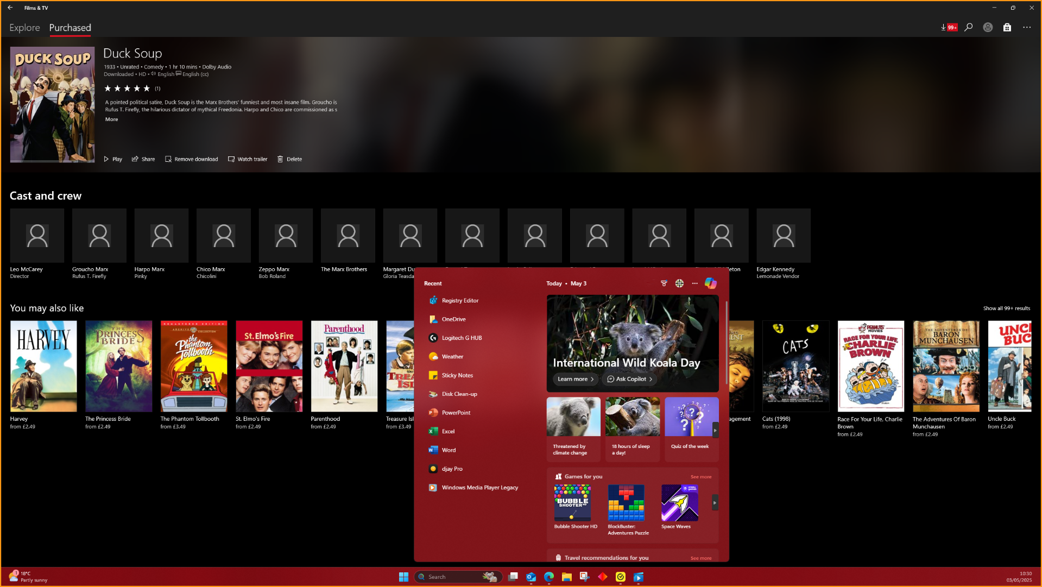Open the downloads indicator showing 99+
The height and width of the screenshot is (587, 1042).
pos(949,27)
